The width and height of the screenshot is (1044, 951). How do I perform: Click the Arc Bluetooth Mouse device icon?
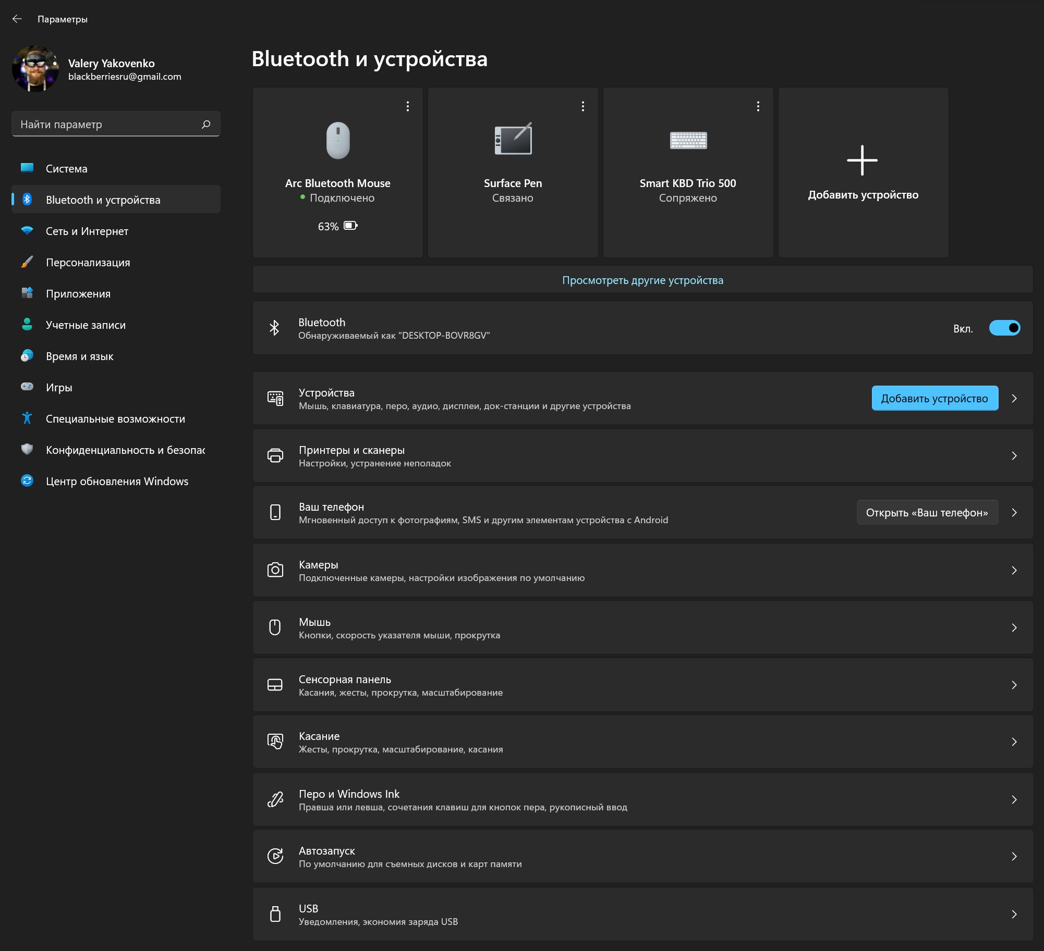point(336,141)
